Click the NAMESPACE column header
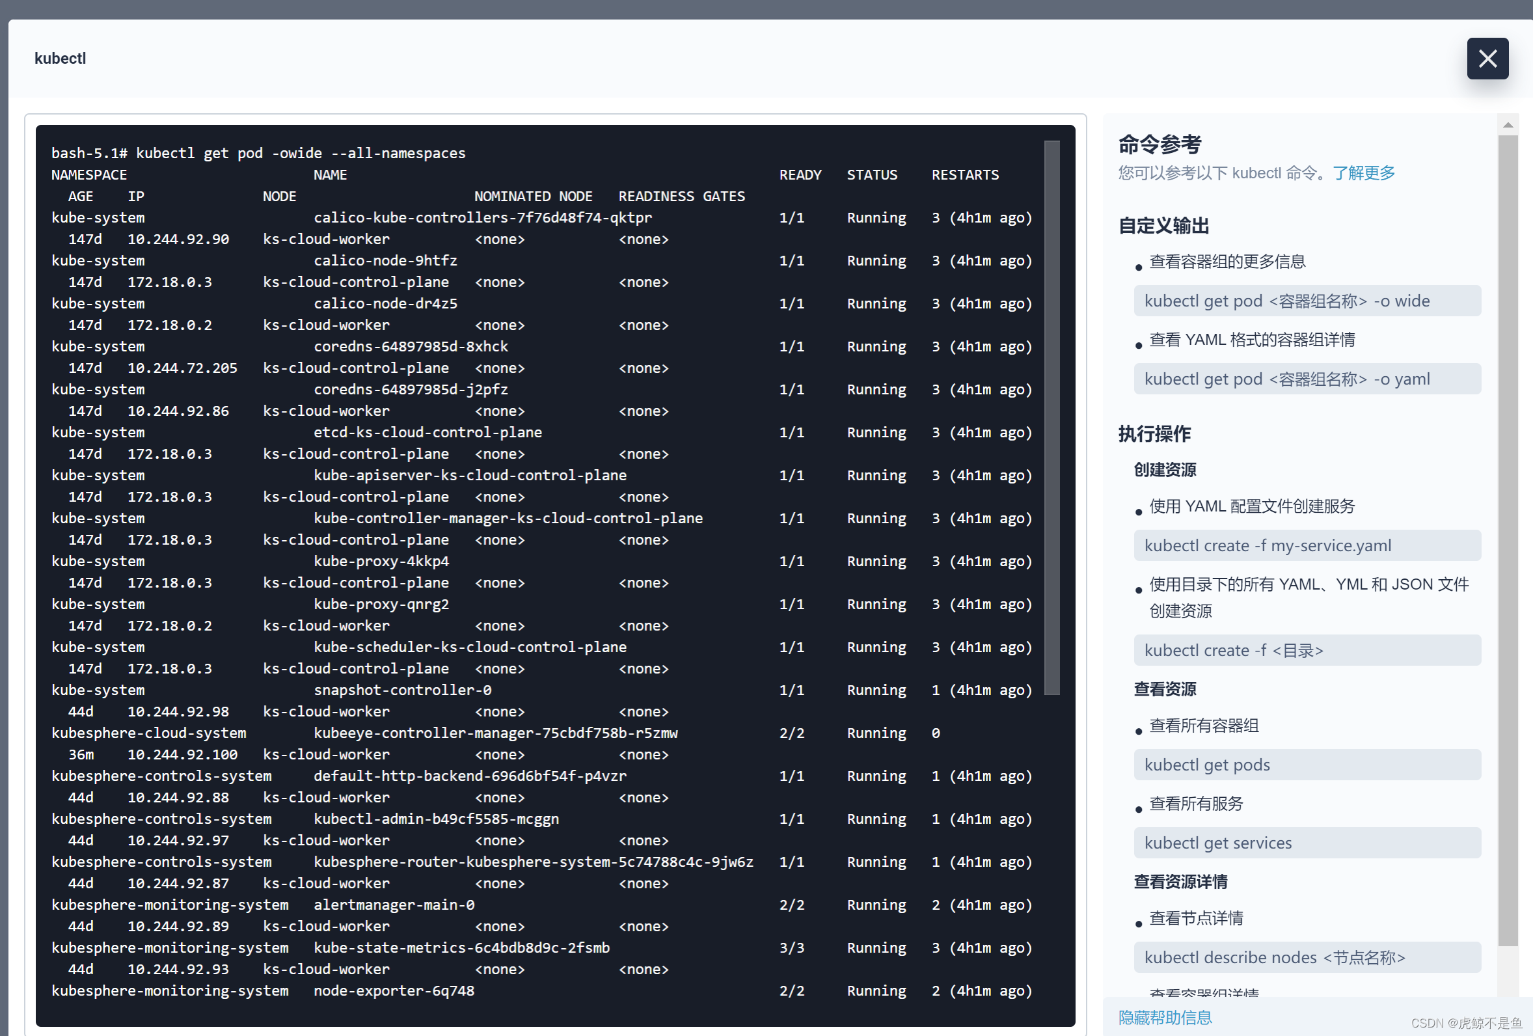Viewport: 1533px width, 1036px height. pos(89,174)
